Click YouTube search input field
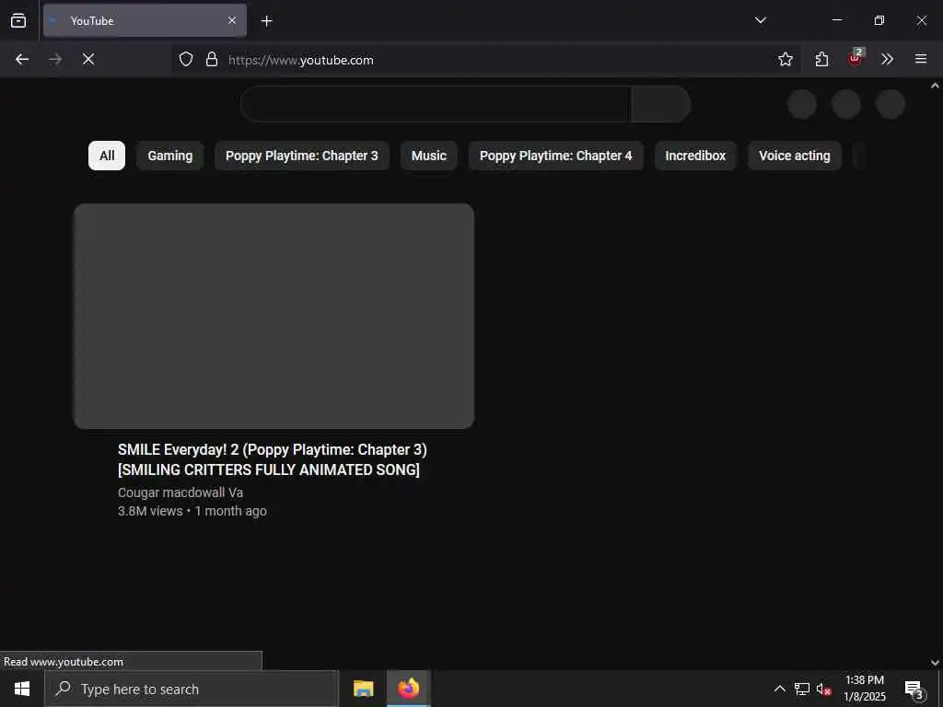The width and height of the screenshot is (943, 707). click(436, 104)
